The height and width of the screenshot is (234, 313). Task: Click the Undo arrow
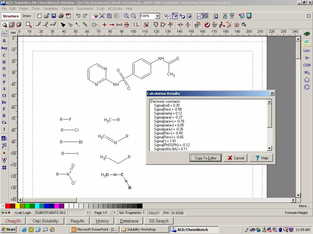tap(78, 16)
